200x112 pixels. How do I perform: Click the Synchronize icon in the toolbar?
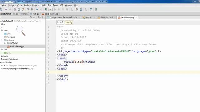point(1,10)
